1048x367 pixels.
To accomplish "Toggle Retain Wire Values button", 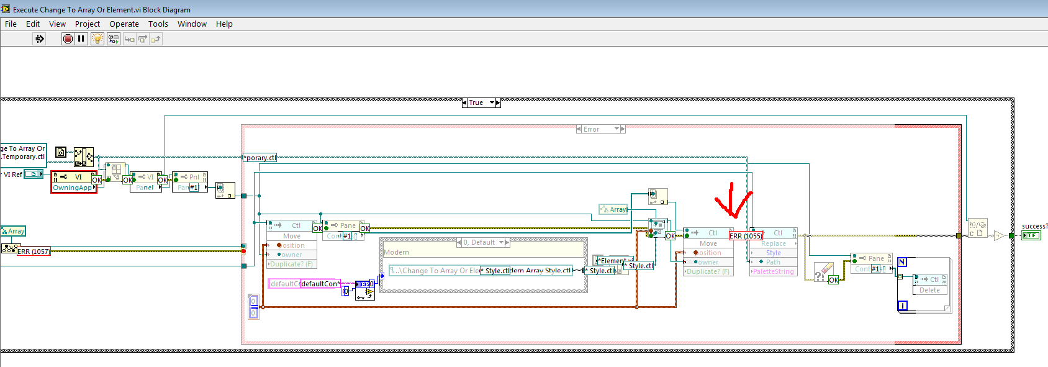I will click(x=114, y=39).
